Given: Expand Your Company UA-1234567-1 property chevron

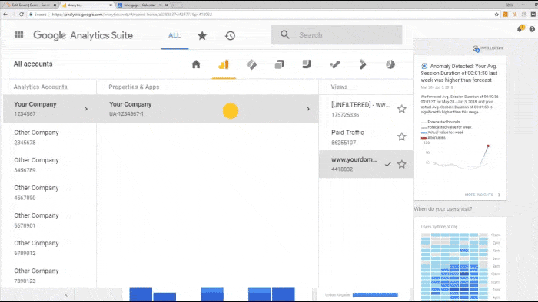Looking at the screenshot, I should pyautogui.click(x=308, y=109).
